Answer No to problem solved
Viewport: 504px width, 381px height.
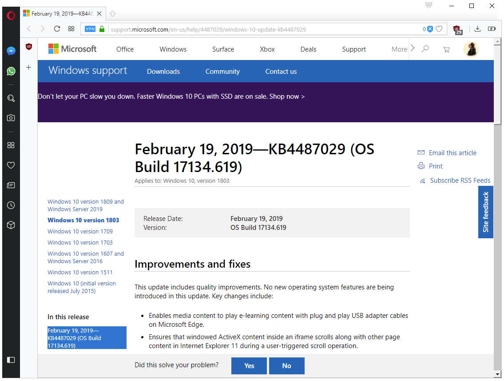(287, 366)
